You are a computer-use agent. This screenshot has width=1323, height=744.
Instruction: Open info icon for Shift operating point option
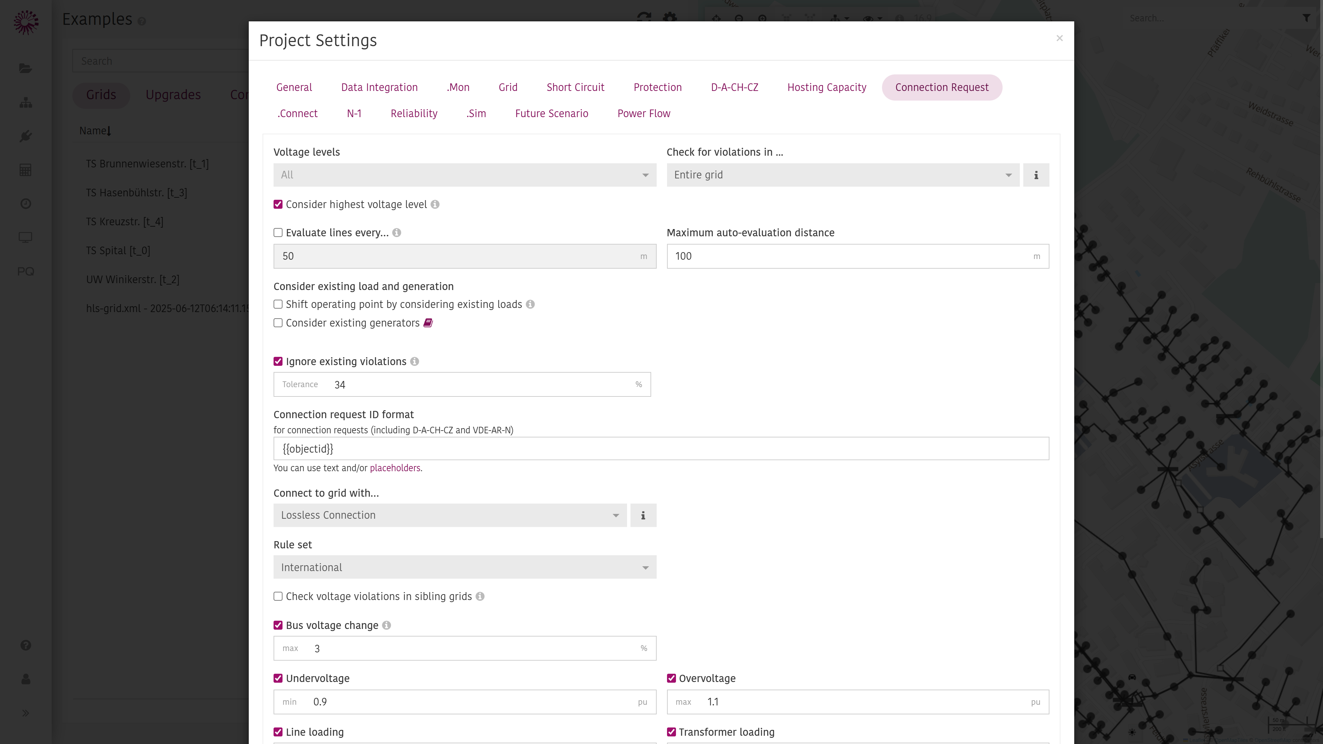coord(531,304)
